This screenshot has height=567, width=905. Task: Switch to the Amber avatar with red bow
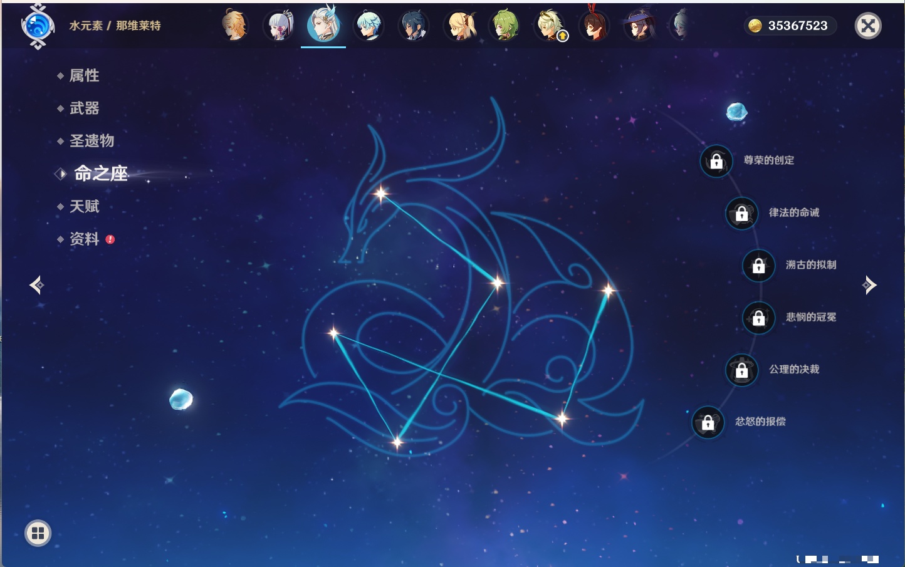click(x=594, y=26)
